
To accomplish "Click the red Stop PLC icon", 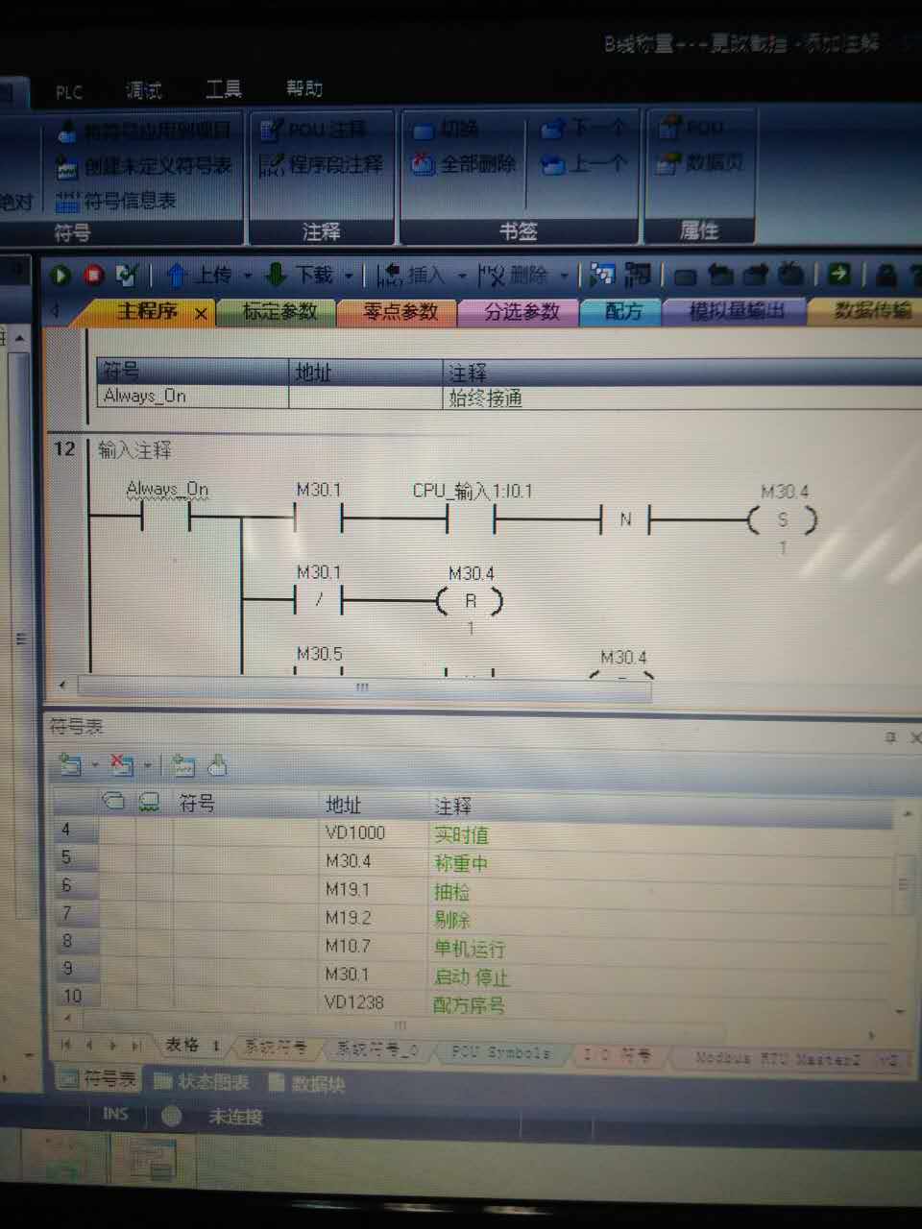I will [x=93, y=277].
